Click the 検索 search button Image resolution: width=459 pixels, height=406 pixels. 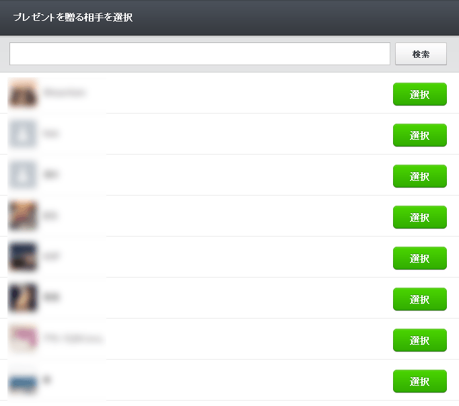click(x=421, y=54)
